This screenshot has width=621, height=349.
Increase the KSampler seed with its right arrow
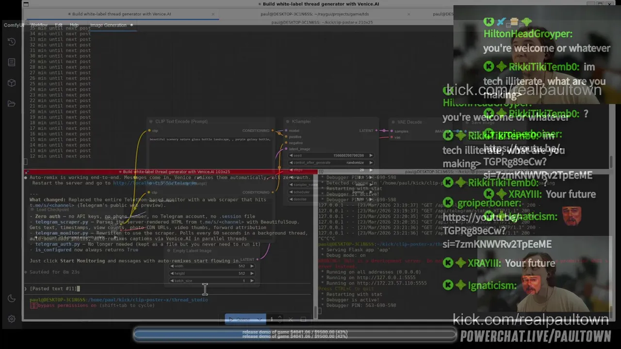coord(371,156)
